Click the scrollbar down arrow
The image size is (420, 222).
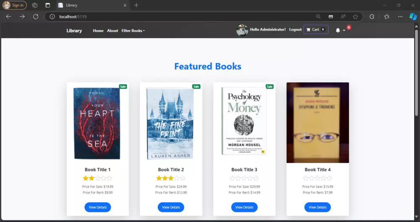(416, 217)
